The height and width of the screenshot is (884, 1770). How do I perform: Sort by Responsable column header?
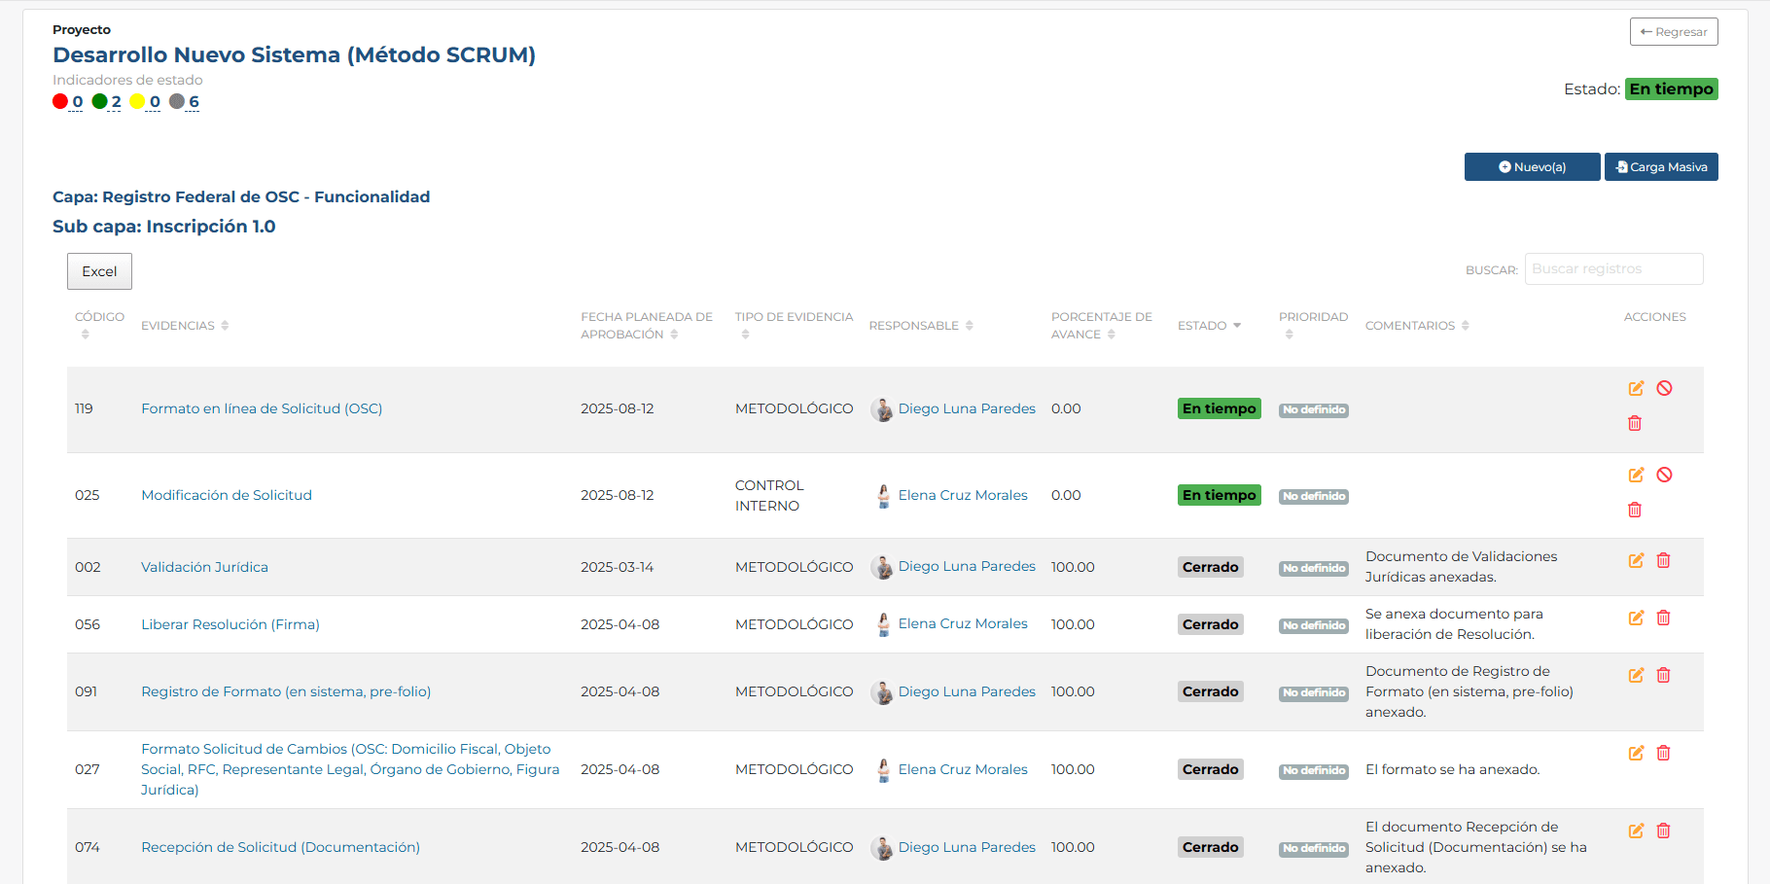[920, 326]
